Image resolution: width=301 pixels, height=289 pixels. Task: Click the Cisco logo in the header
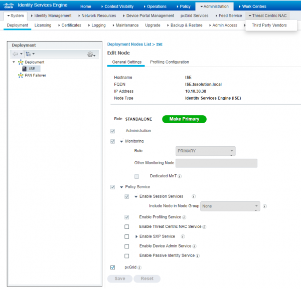[x=9, y=7]
